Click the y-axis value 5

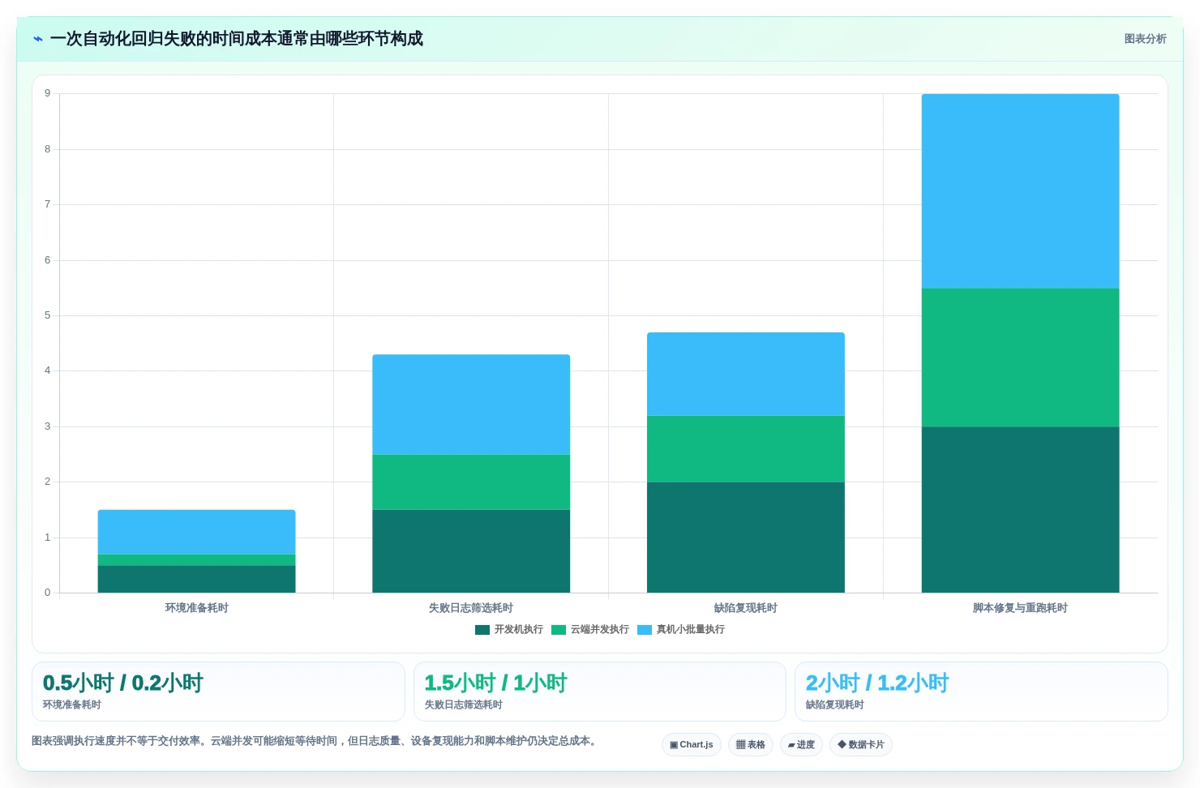pyautogui.click(x=47, y=315)
